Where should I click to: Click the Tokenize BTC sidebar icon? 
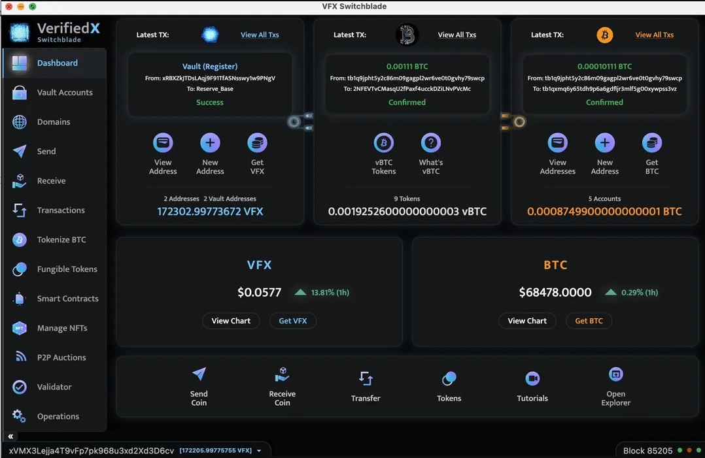click(18, 239)
